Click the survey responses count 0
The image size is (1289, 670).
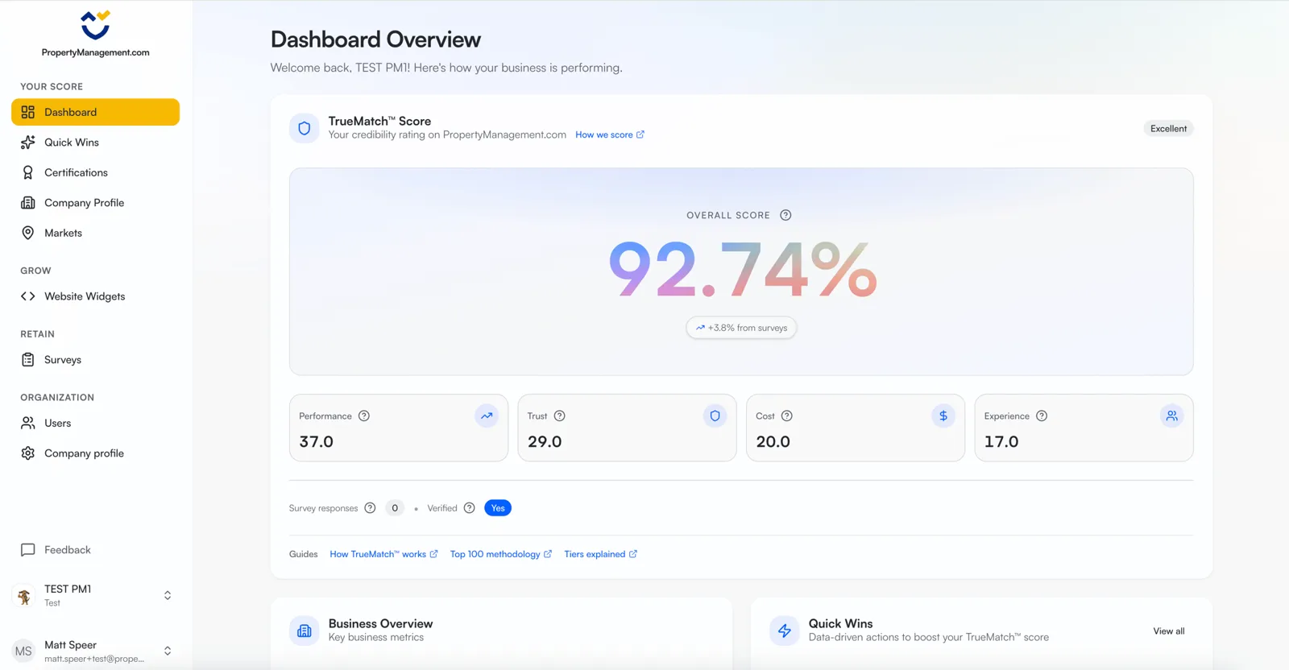tap(395, 508)
